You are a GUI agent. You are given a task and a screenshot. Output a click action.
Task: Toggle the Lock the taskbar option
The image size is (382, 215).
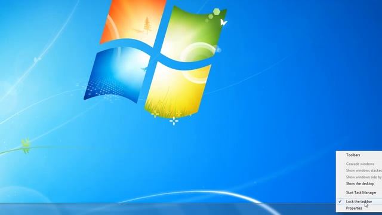(359, 202)
